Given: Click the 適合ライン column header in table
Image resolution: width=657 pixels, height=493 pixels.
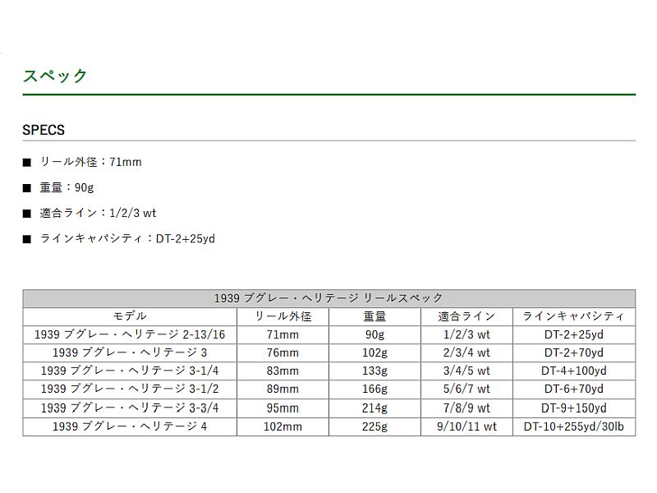Looking at the screenshot, I should click(x=466, y=316).
